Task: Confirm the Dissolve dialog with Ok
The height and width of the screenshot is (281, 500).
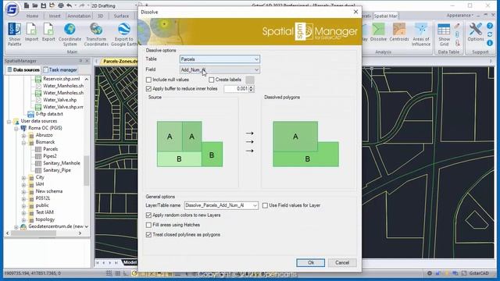Action: coord(311,262)
